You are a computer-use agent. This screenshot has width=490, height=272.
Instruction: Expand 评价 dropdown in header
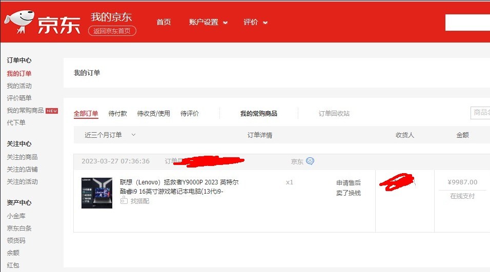pos(255,22)
